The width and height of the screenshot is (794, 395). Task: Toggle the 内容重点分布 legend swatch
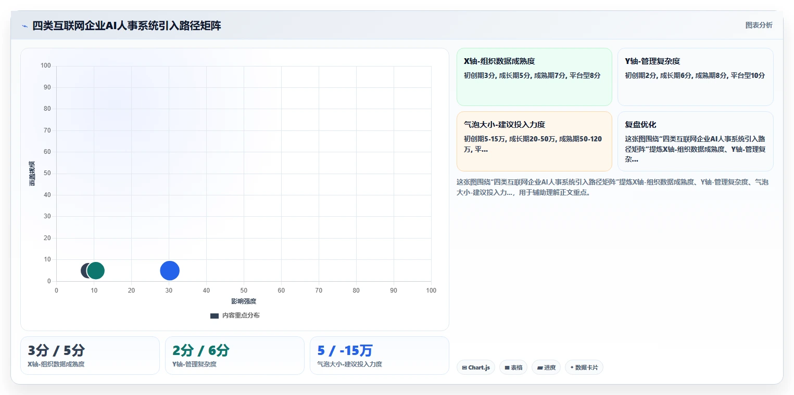[215, 315]
